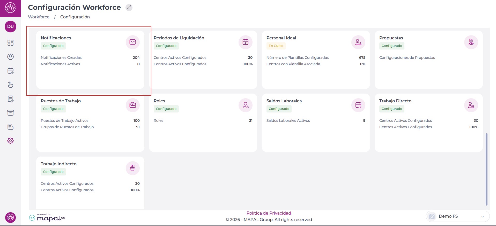Open the Demo FS dropdown

[457, 216]
